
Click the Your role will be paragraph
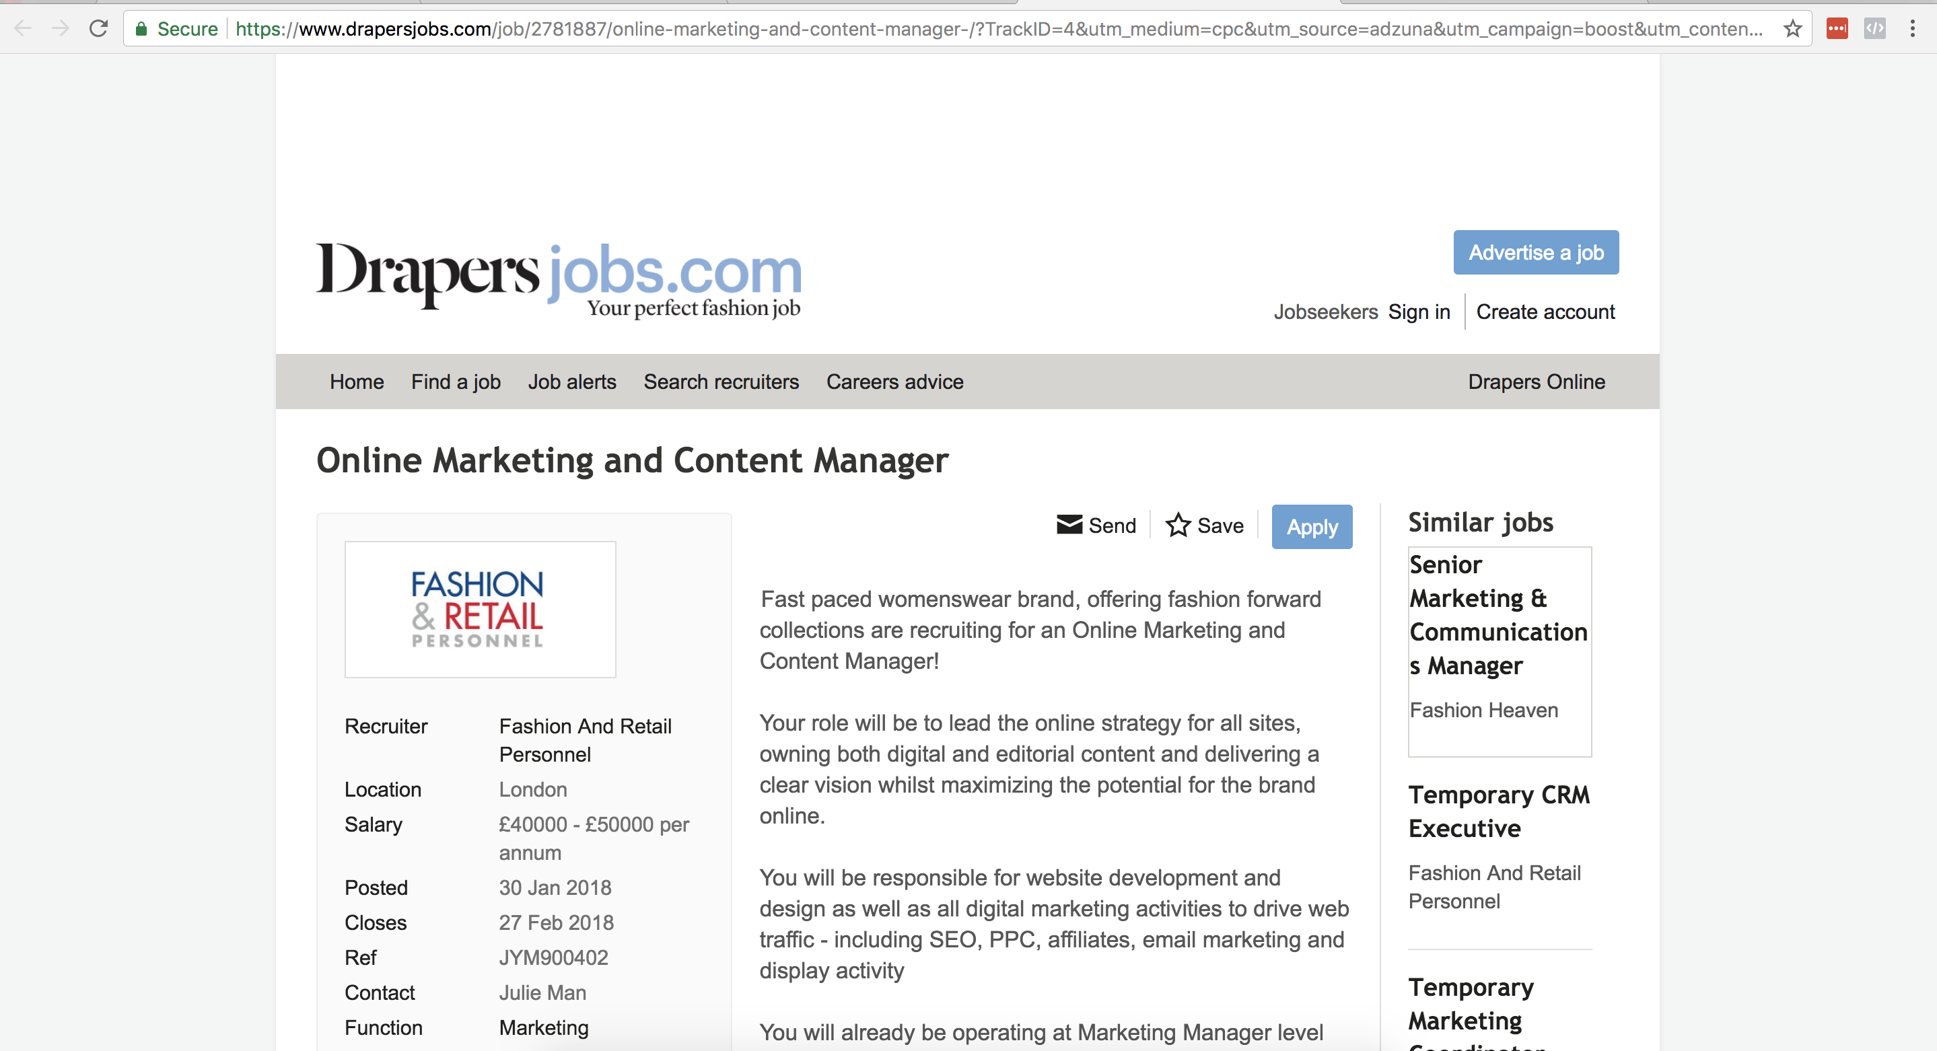pos(1039,769)
